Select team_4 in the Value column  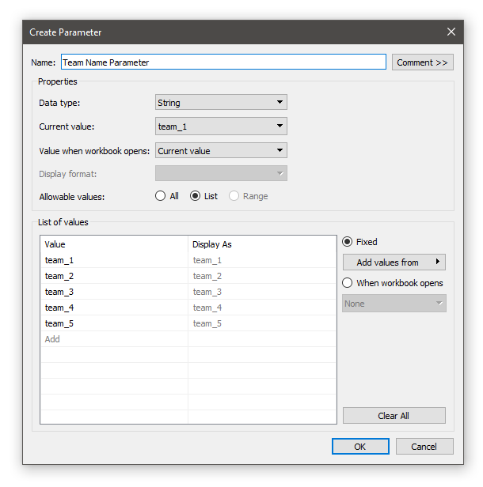pos(114,308)
